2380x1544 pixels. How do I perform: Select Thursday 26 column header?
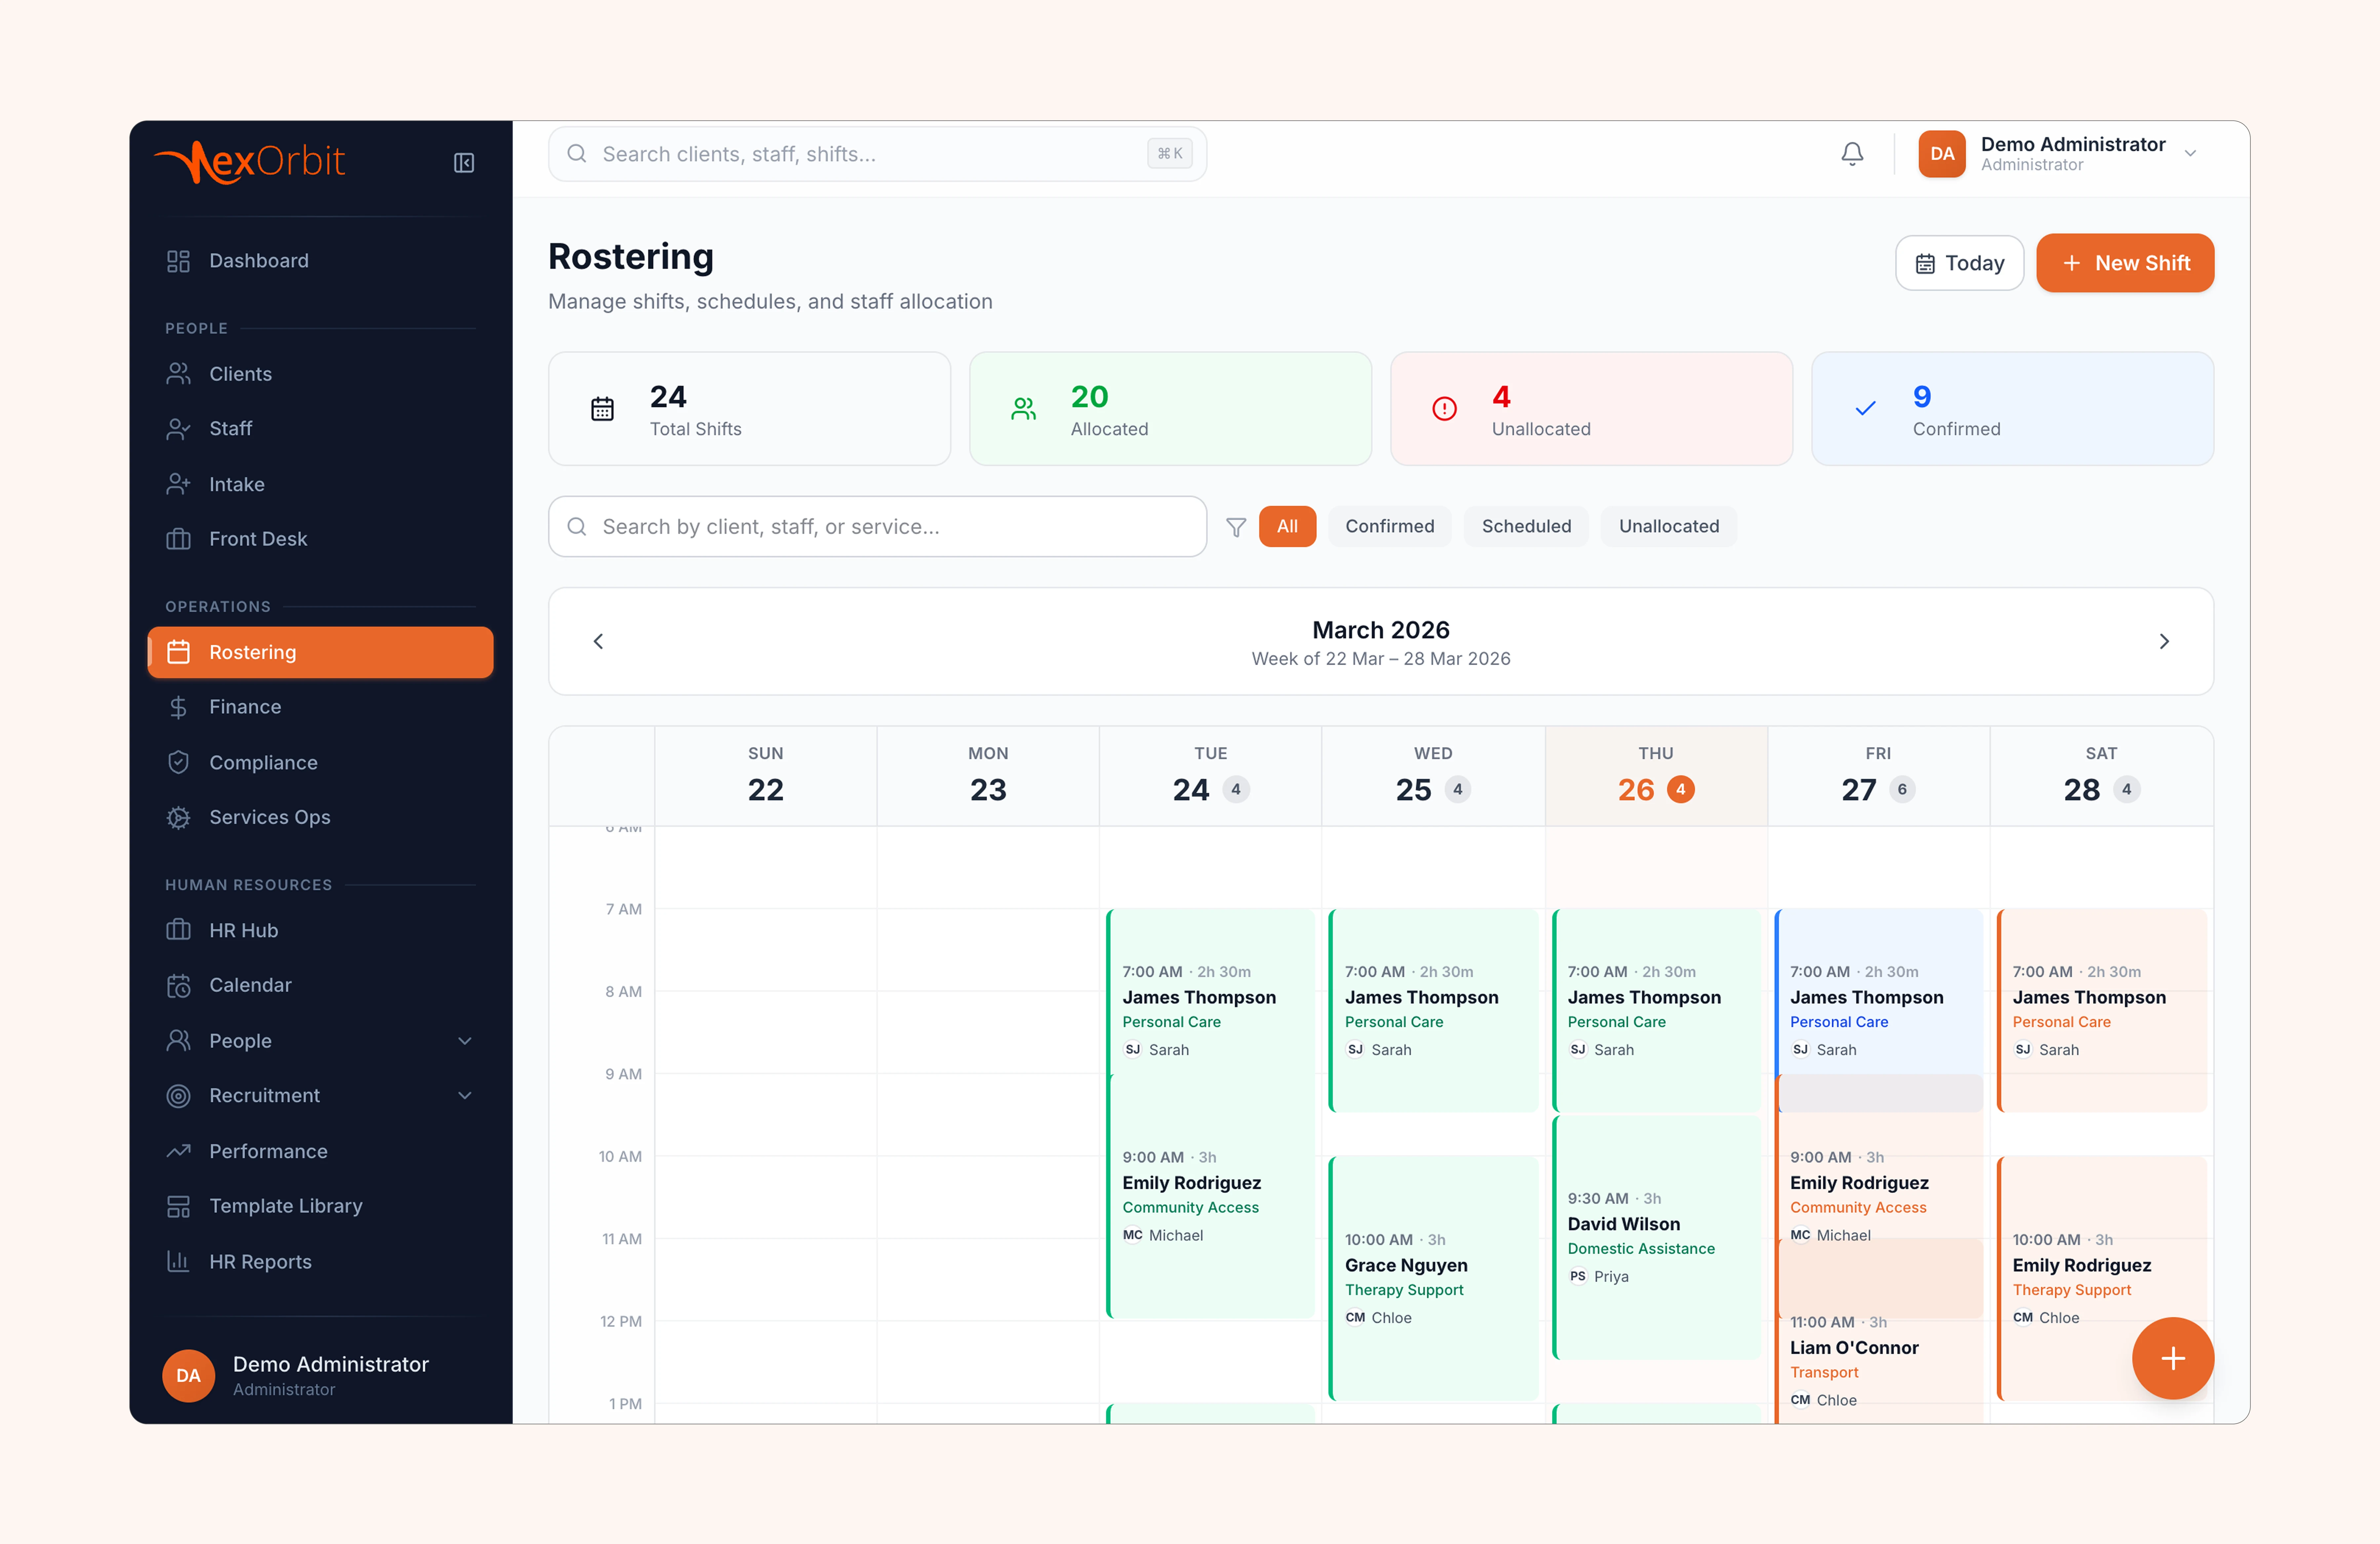[1656, 776]
